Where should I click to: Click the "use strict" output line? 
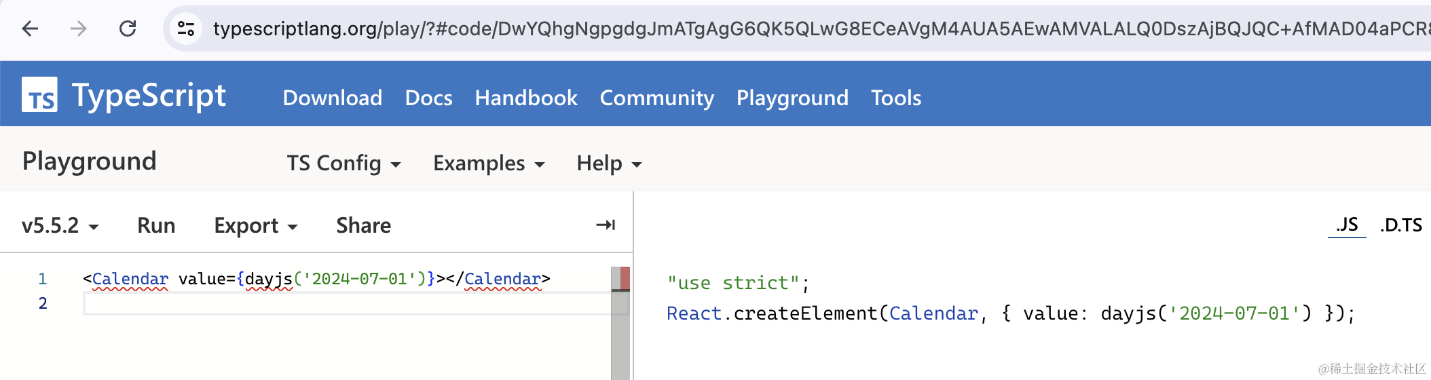(739, 283)
